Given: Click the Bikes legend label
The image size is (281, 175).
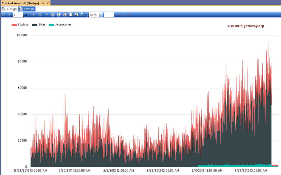Looking at the screenshot, I should [x=42, y=25].
